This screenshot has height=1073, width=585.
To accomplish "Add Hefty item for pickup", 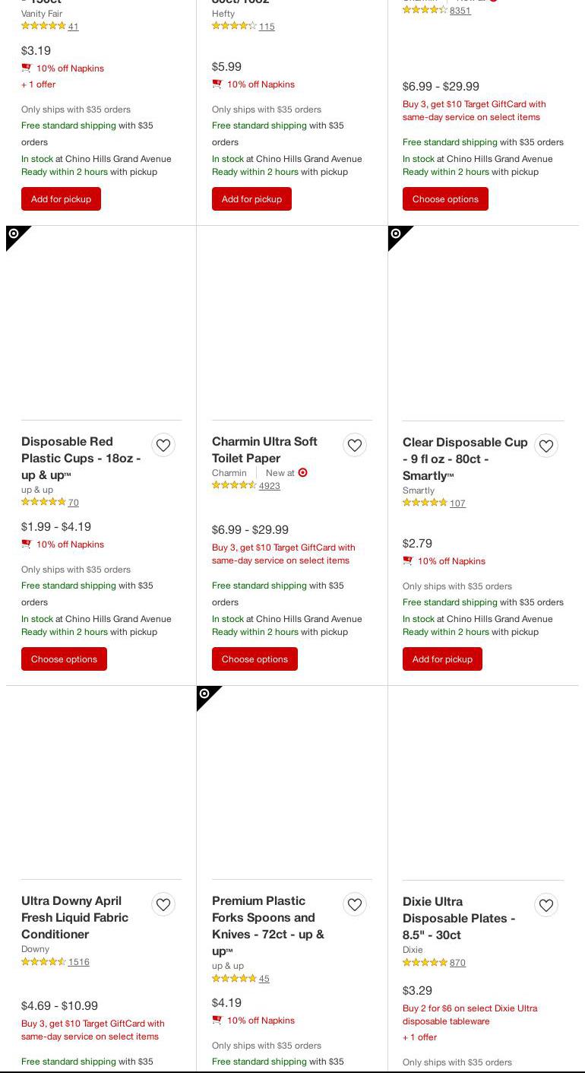I will click(251, 199).
